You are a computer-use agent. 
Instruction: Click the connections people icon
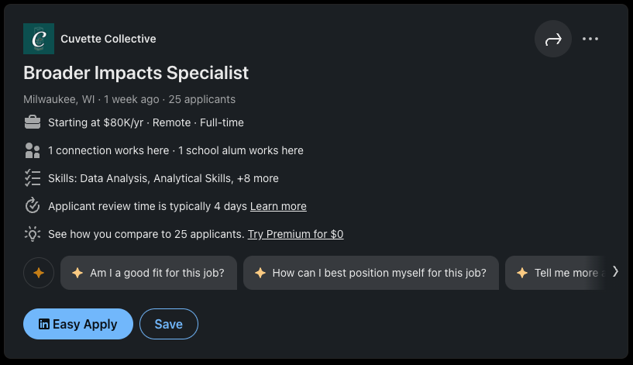[33, 150]
